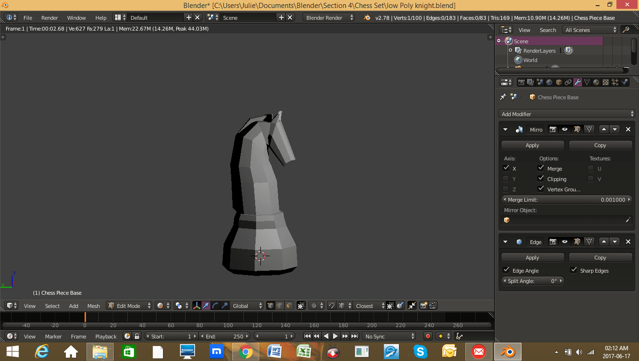Select vertex select mode icon in header
This screenshot has height=361, width=639.
[x=270, y=306]
